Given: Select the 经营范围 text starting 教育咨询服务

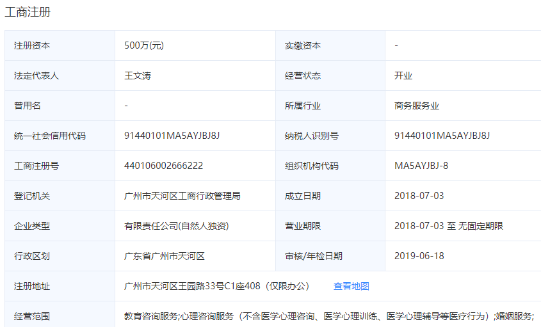Looking at the screenshot, I should click(x=329, y=316).
